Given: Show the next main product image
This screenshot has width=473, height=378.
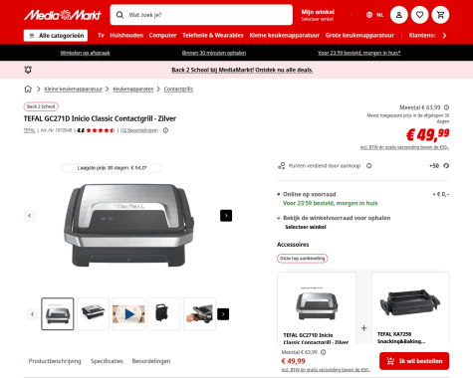Looking at the screenshot, I should pos(226,216).
